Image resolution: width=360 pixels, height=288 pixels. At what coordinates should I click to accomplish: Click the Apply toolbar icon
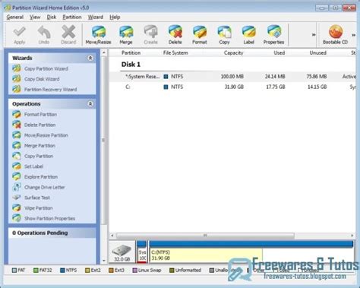click(20, 35)
